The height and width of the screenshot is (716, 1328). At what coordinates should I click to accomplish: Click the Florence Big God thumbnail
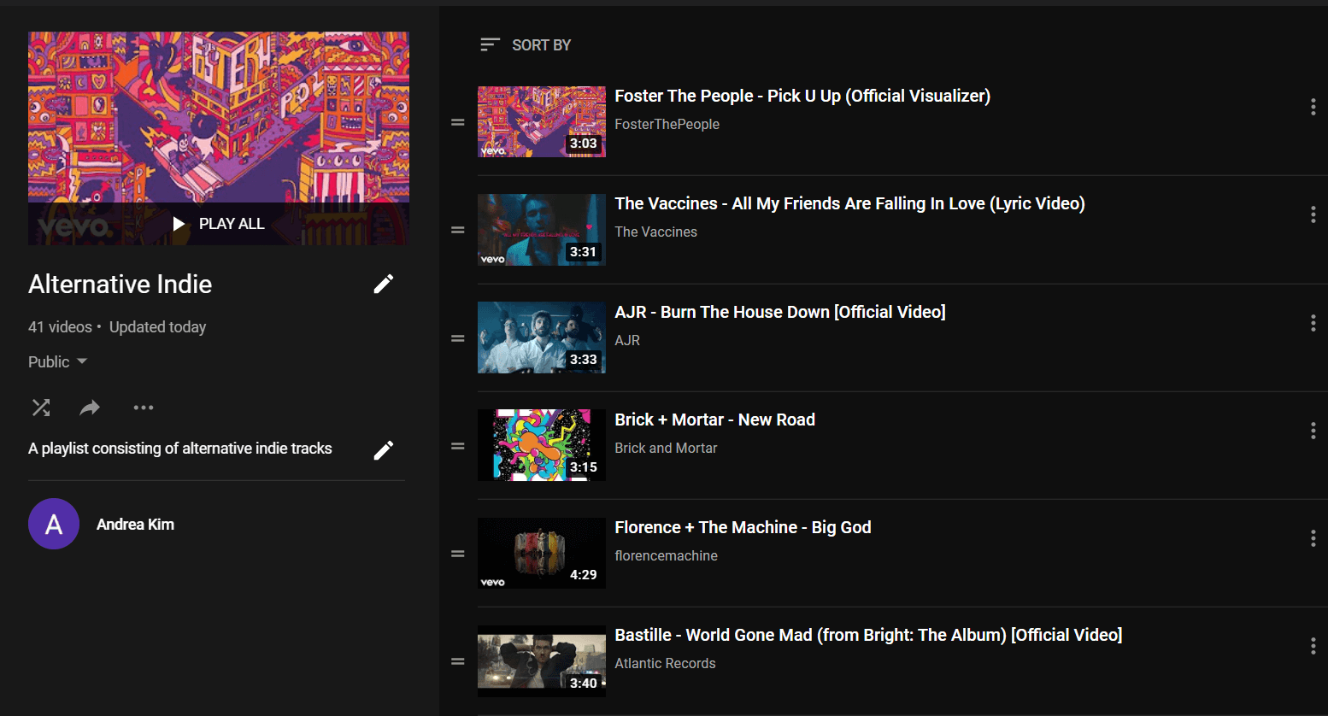click(x=542, y=553)
